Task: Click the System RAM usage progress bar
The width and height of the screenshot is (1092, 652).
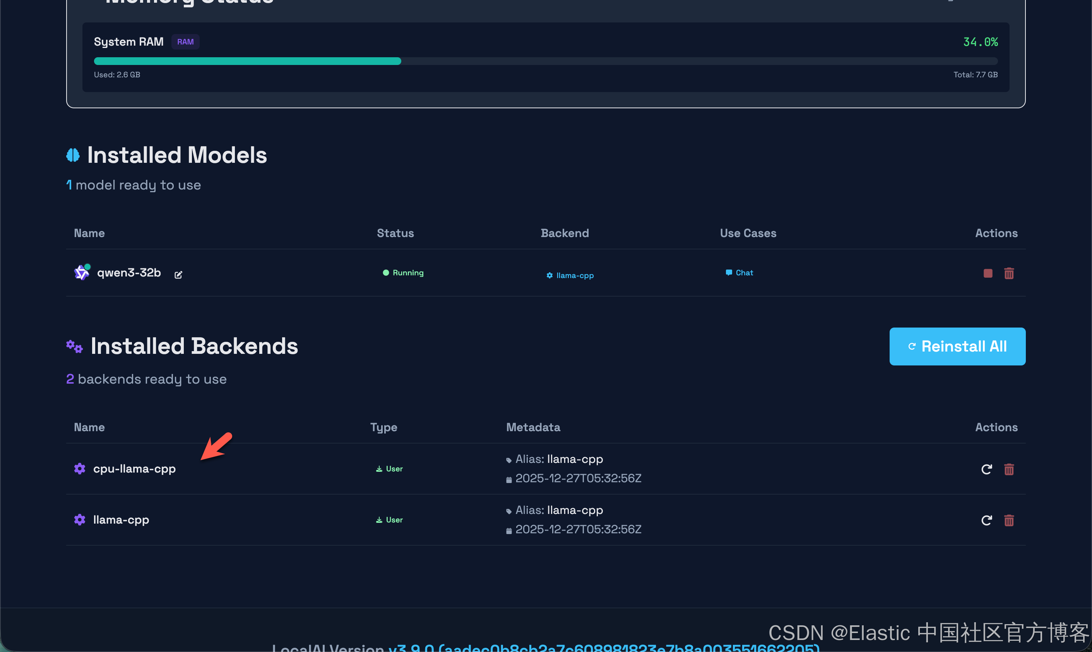Action: tap(545, 61)
